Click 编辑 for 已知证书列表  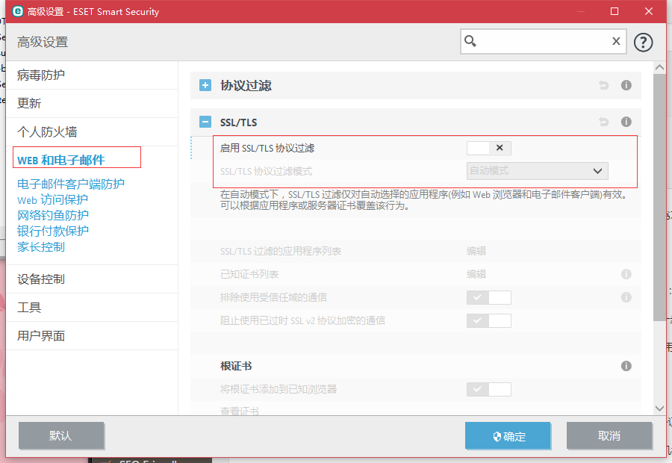click(x=476, y=274)
